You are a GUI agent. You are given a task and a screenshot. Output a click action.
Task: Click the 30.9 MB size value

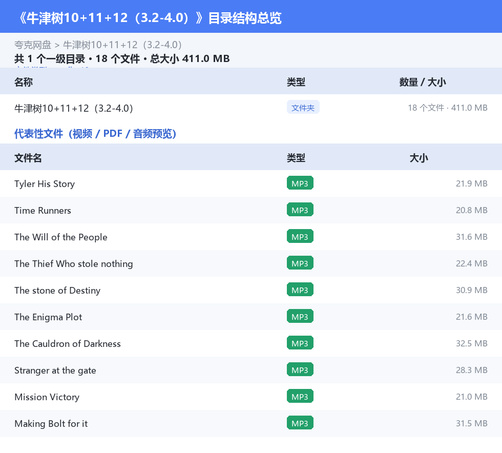pyautogui.click(x=472, y=290)
